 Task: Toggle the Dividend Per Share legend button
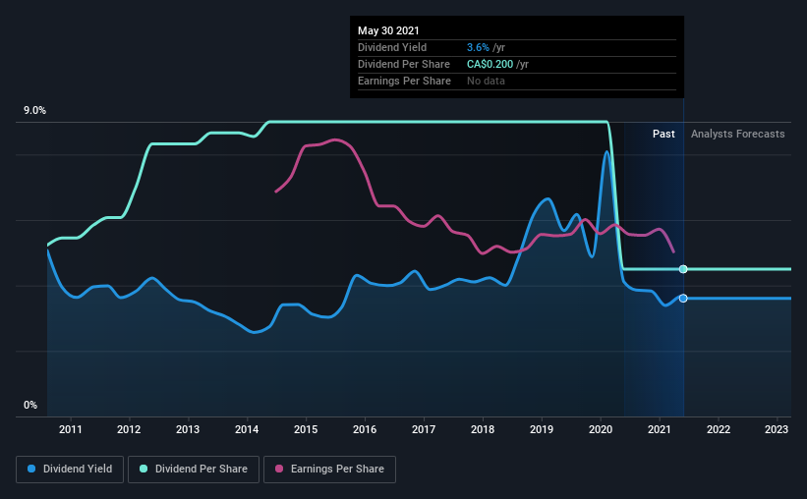194,470
